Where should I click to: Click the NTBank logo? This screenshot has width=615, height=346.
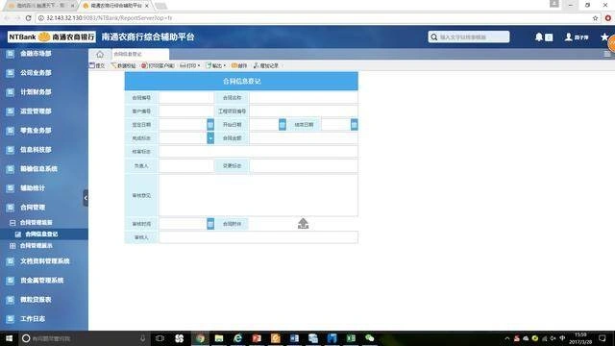click(x=51, y=37)
